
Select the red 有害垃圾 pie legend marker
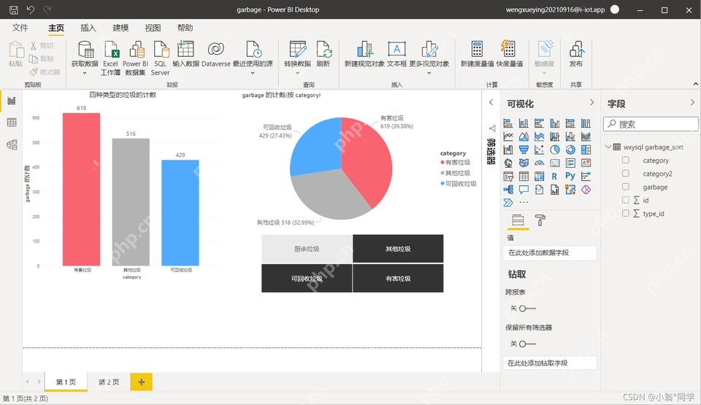(443, 162)
